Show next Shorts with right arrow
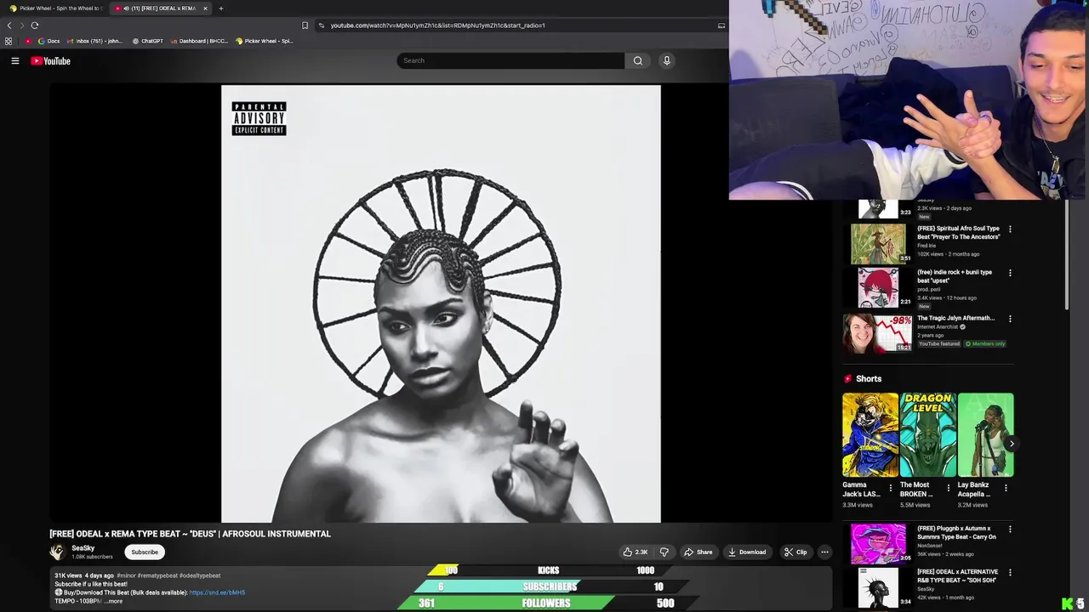 1011,444
